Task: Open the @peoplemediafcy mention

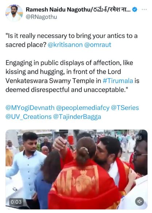Action: 83,108
